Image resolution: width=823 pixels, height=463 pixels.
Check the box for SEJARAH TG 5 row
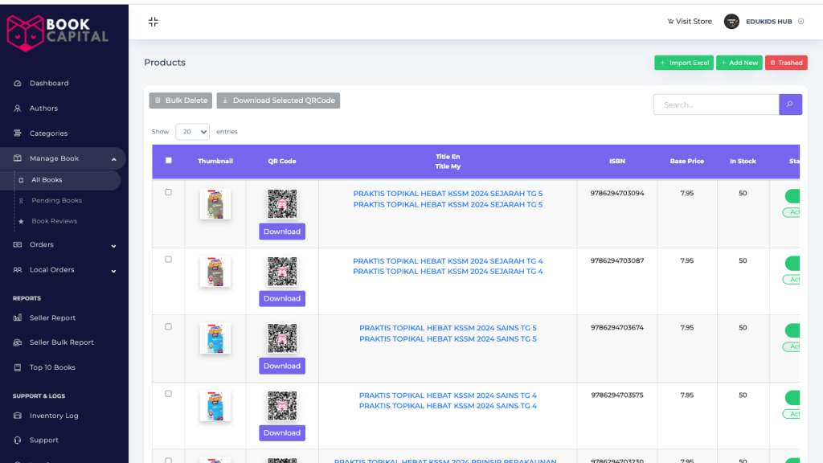[x=168, y=192]
